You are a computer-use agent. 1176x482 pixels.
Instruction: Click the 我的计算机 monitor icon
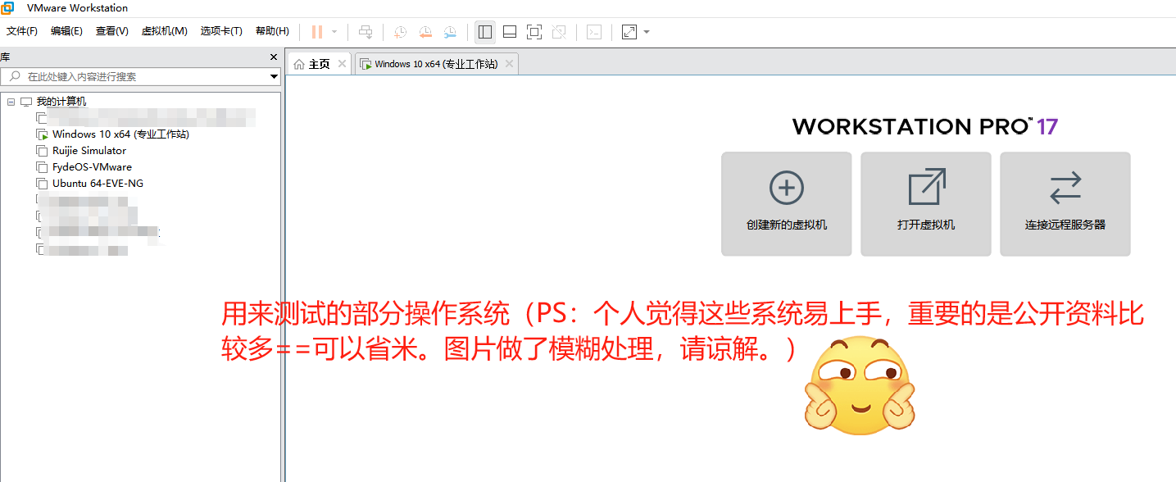(26, 102)
